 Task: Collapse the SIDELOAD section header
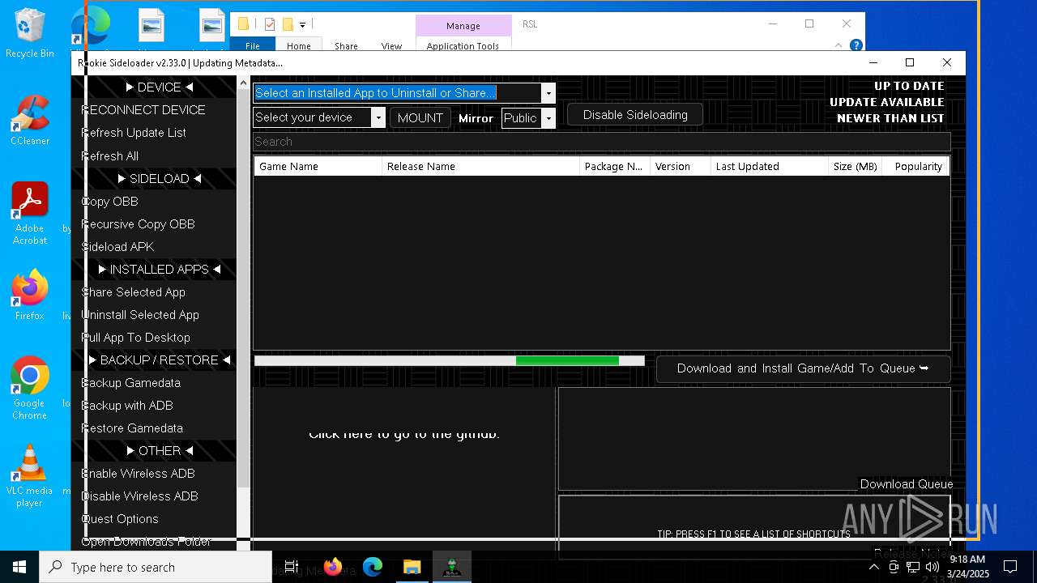160,178
